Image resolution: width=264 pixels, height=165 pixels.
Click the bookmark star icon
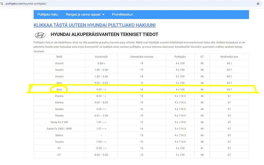258,4
